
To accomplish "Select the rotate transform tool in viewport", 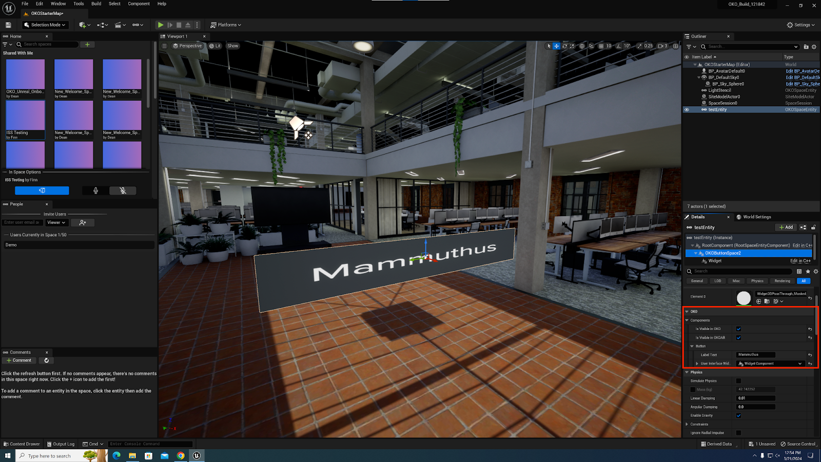I will click(564, 46).
